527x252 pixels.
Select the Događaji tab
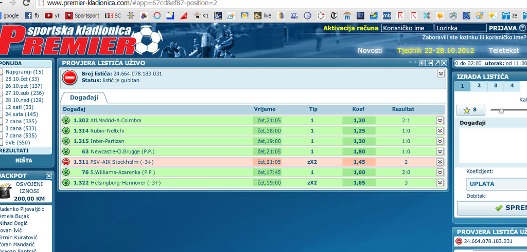coord(84,98)
